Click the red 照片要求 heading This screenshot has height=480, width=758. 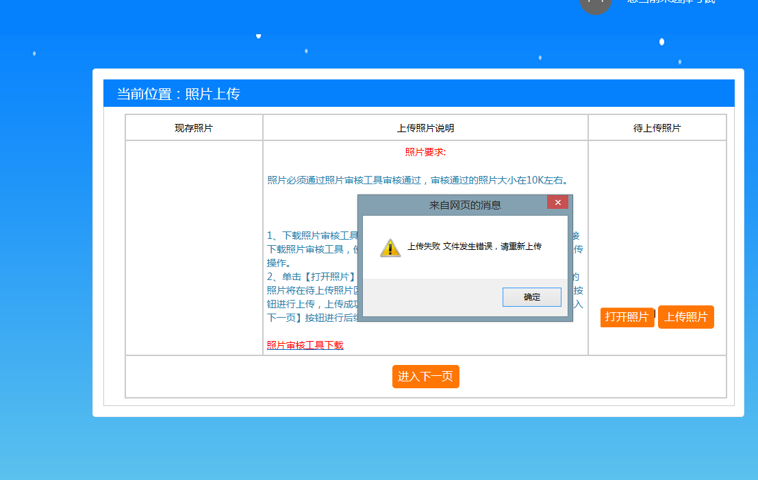(425, 152)
